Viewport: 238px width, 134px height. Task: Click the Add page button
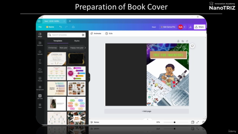click(147, 111)
